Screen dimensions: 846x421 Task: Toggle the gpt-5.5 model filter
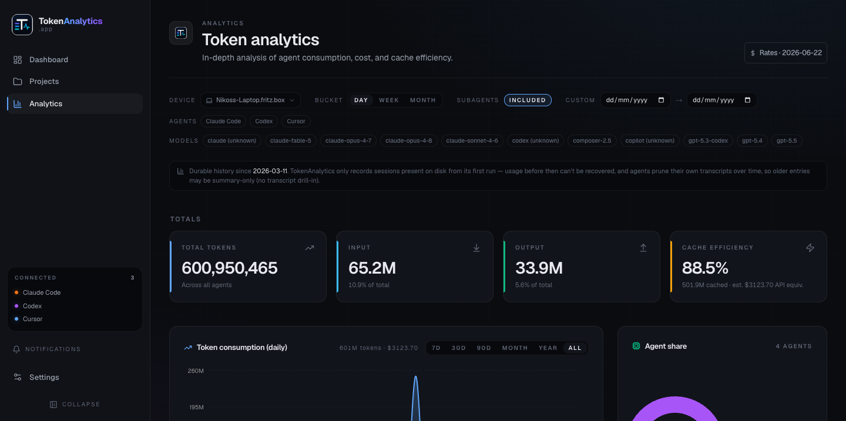click(x=787, y=141)
